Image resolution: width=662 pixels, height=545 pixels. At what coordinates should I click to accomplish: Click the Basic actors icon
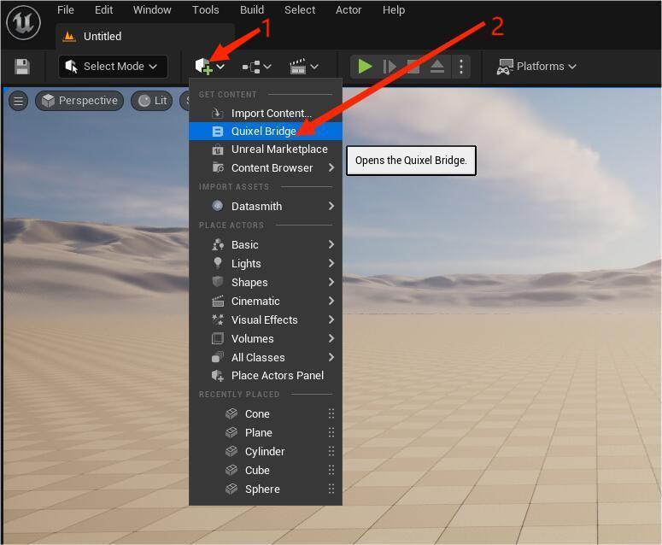pyautogui.click(x=218, y=244)
